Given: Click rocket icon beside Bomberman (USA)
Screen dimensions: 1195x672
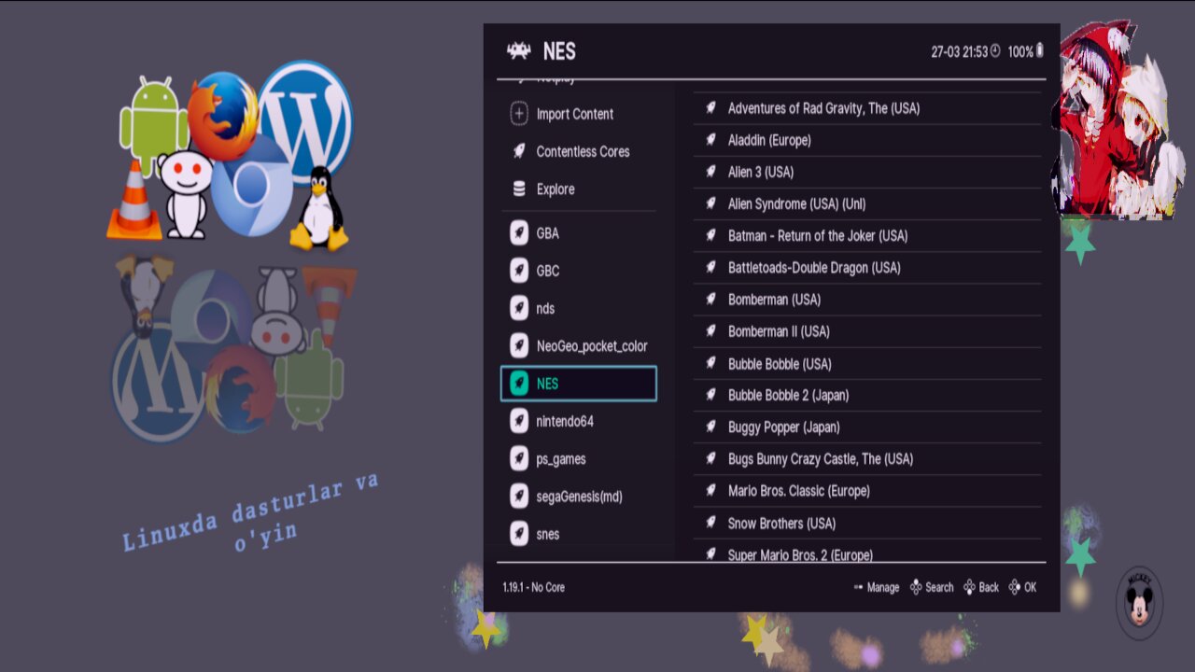Looking at the screenshot, I should [710, 300].
